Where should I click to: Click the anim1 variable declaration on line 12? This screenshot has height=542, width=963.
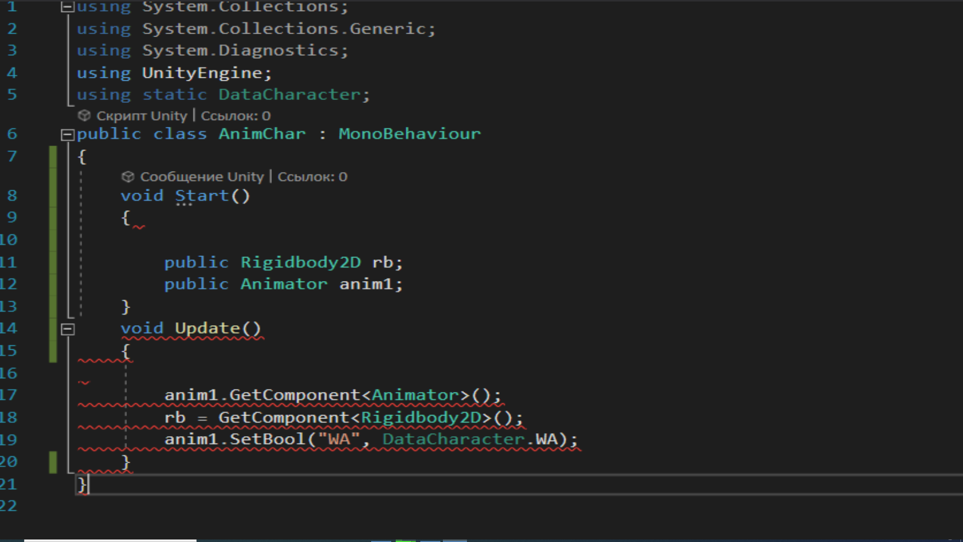[367, 284]
